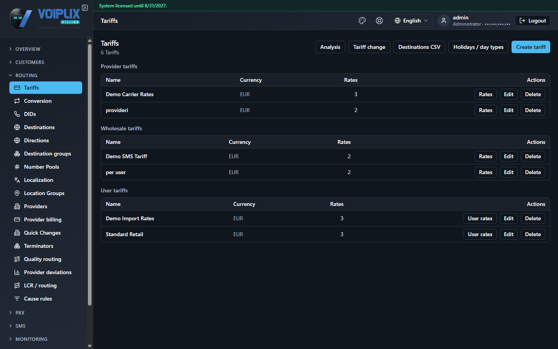The height and width of the screenshot is (349, 558).
Task: Click the sidebar scroll down arrow
Action: pos(90,346)
